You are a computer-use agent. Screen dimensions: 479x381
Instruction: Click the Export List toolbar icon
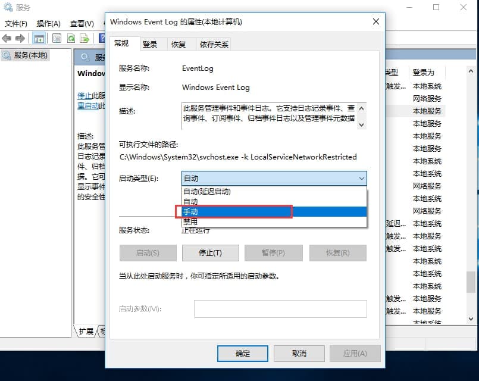pos(84,39)
